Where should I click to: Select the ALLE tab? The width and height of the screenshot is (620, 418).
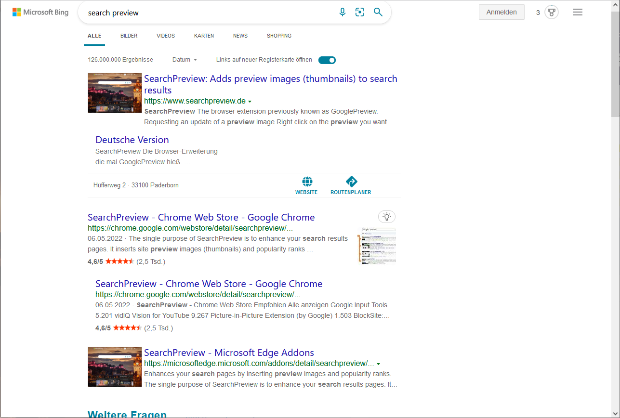coord(94,36)
